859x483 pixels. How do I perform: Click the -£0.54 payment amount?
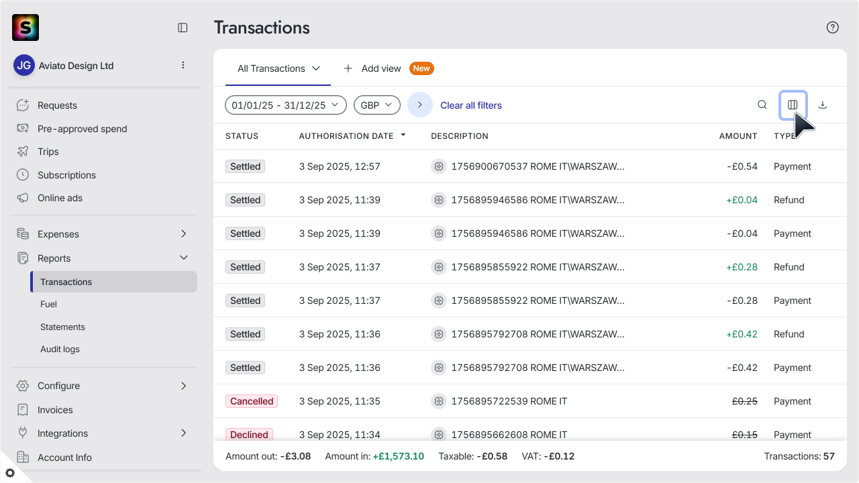[742, 166]
